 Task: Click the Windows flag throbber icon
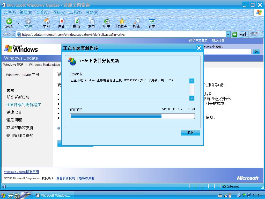pyautogui.click(x=259, y=12)
